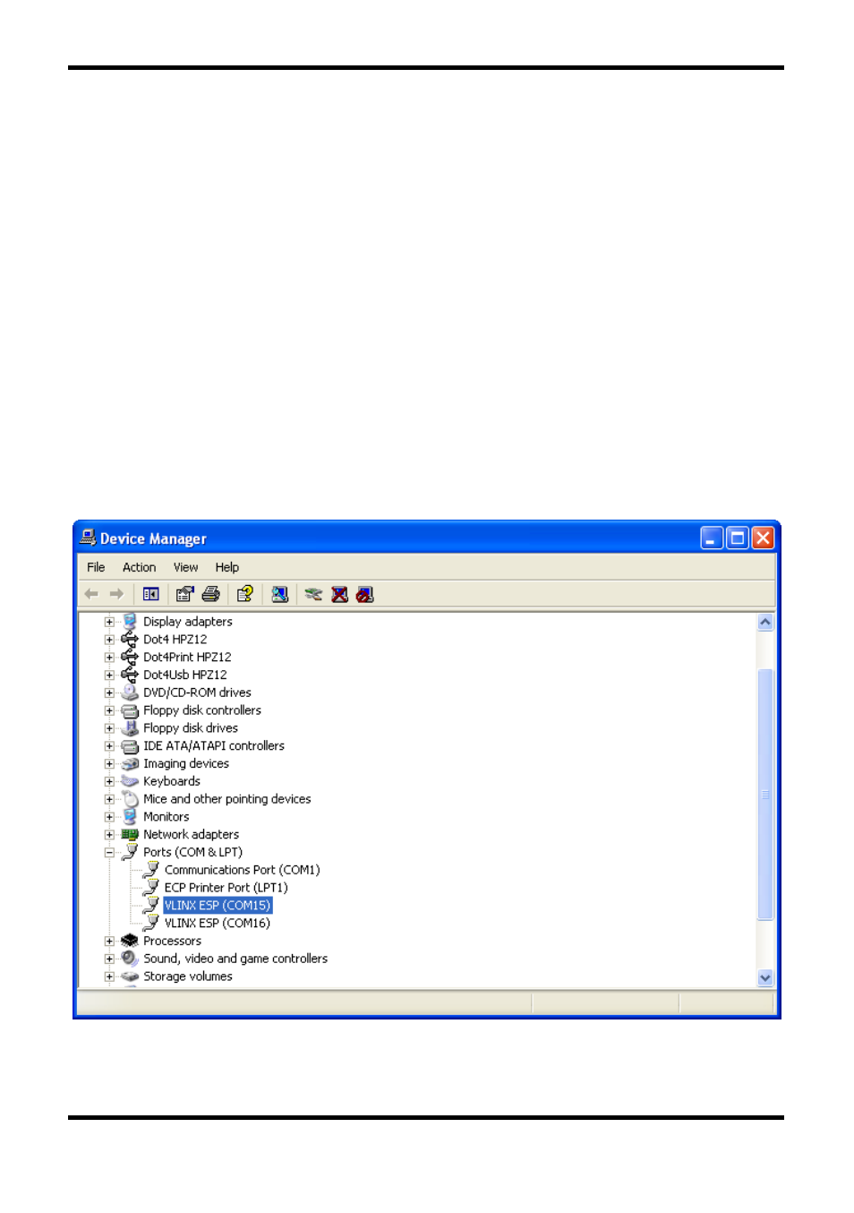Screen dimensions: 854x1213
Task: Click Scan for hardware changes icon
Action: click(280, 594)
